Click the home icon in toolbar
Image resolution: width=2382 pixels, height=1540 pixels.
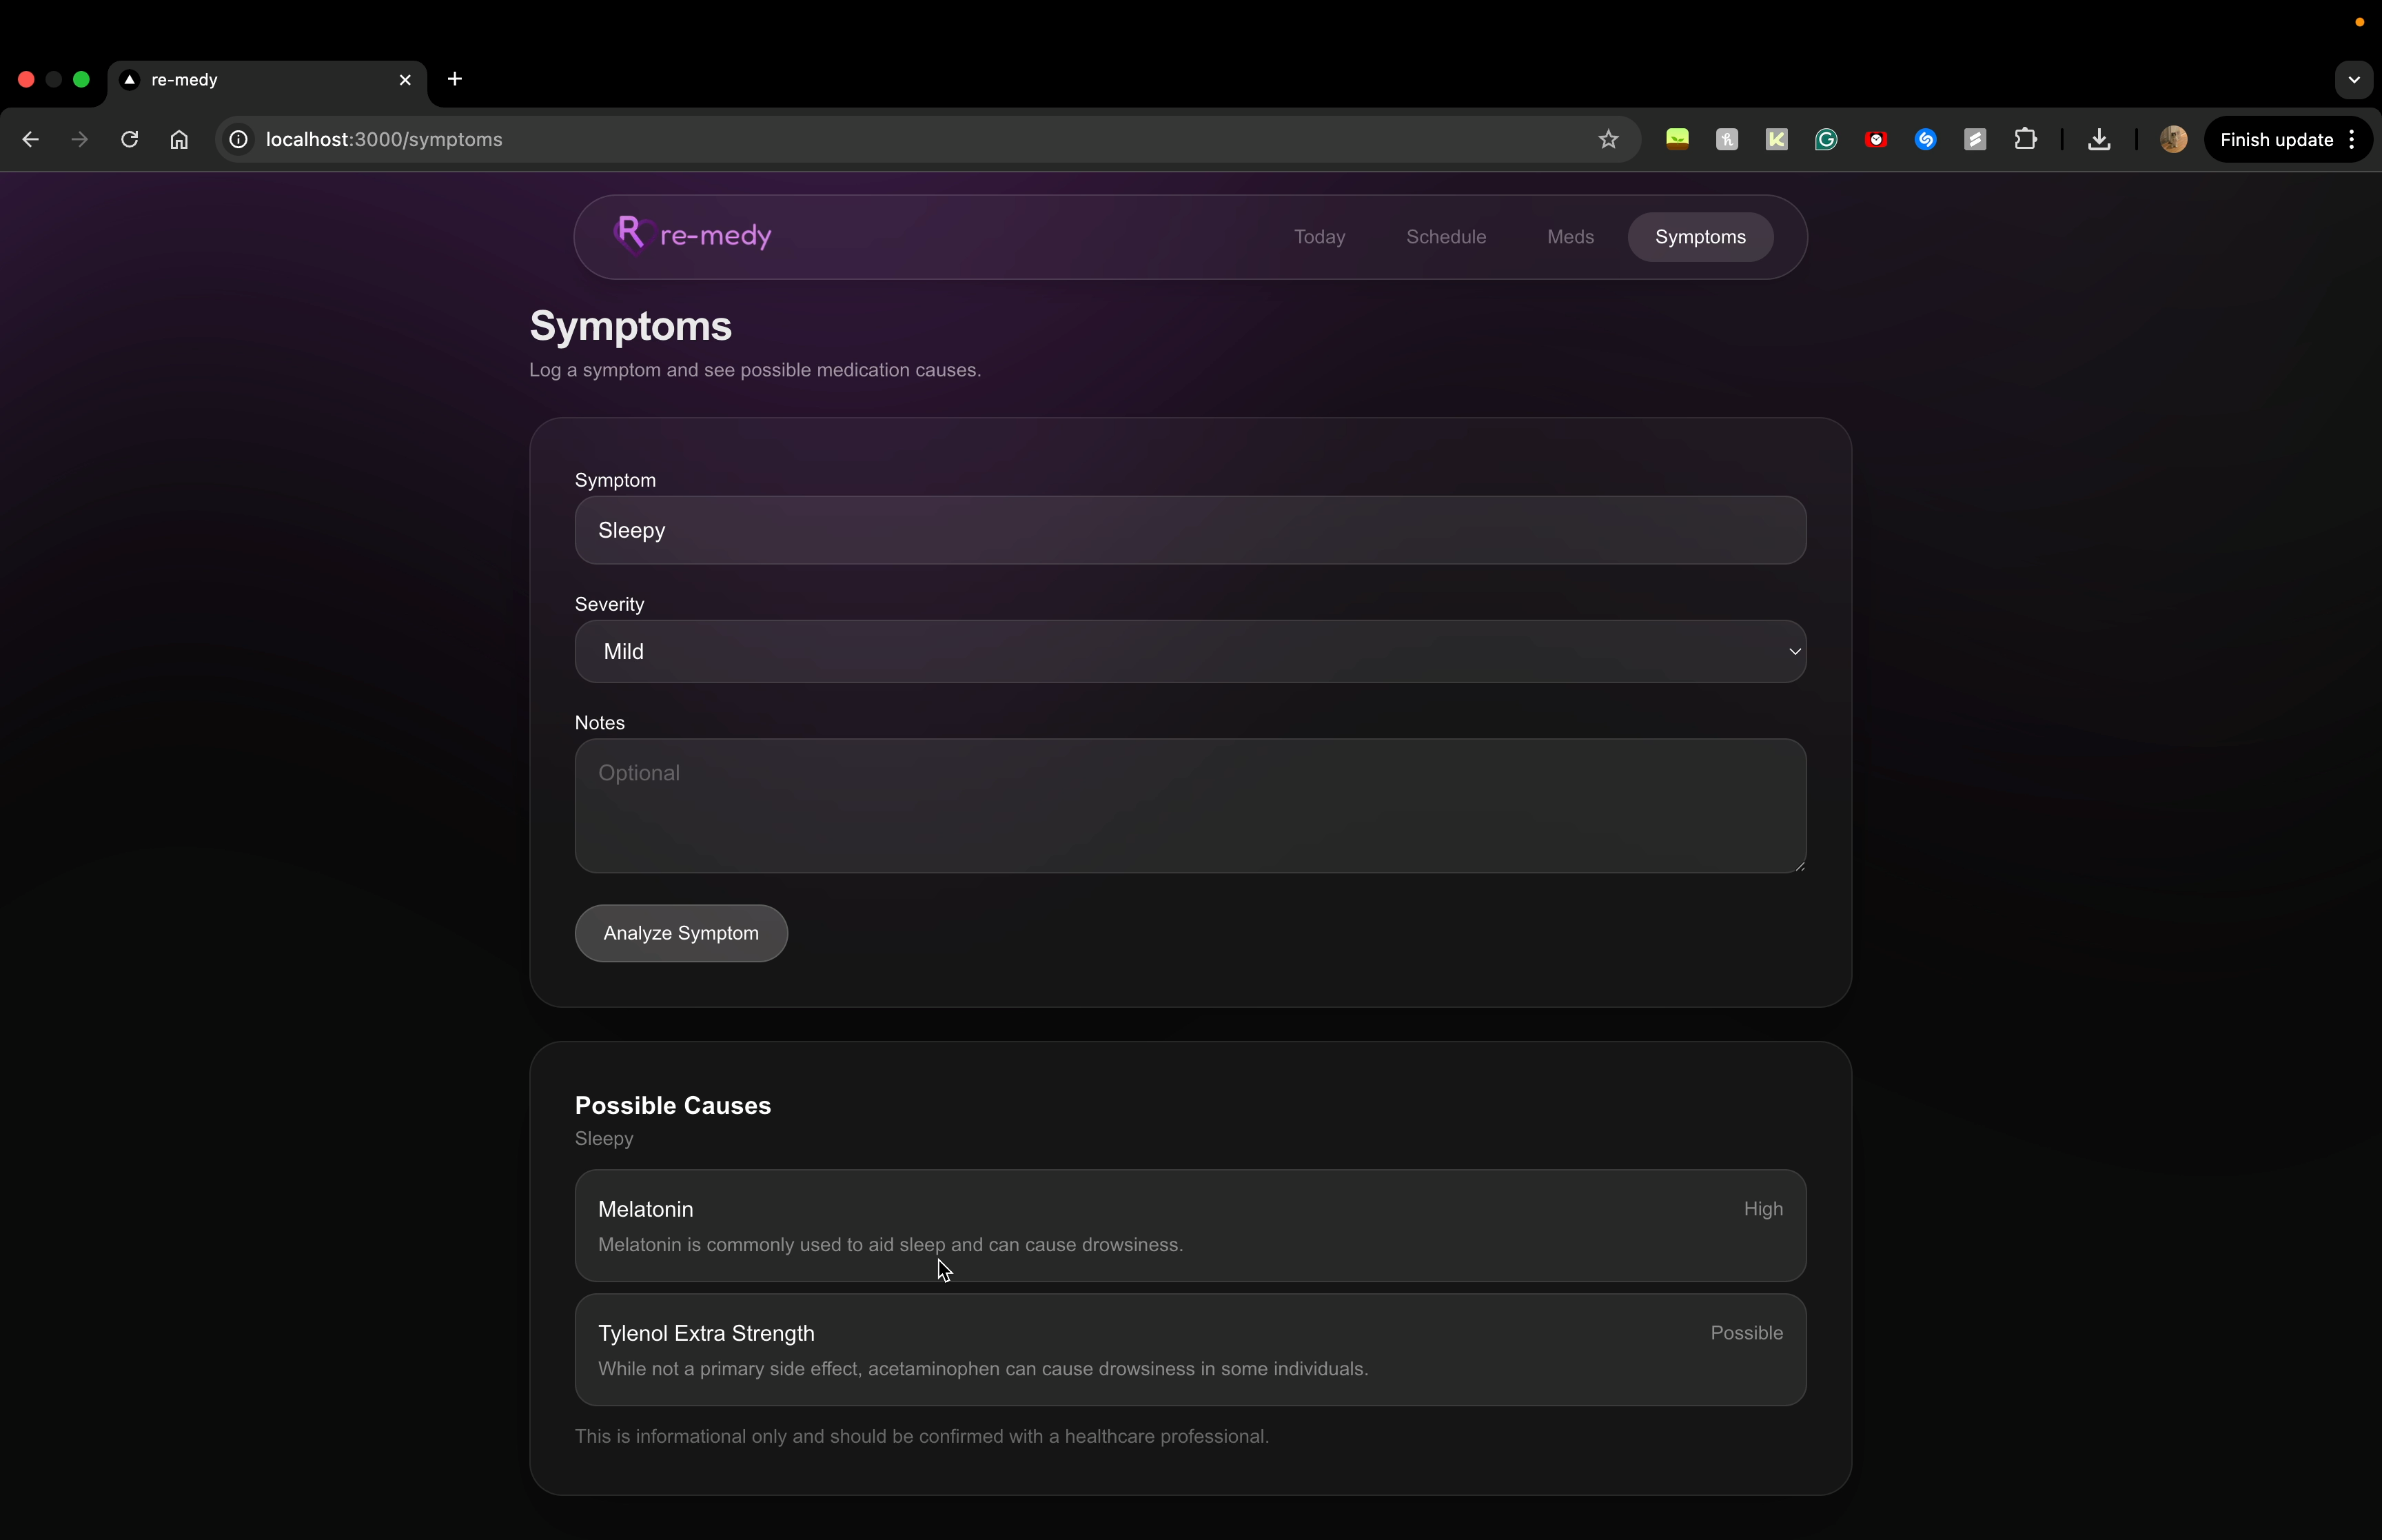pos(179,140)
